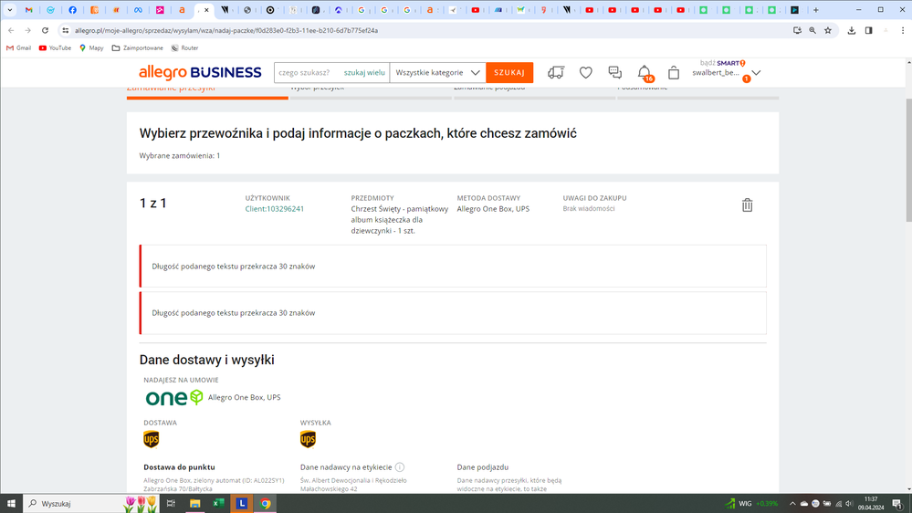Viewport: 912px width, 513px height.
Task: Open the Allegro Business home logo
Action: pos(200,73)
